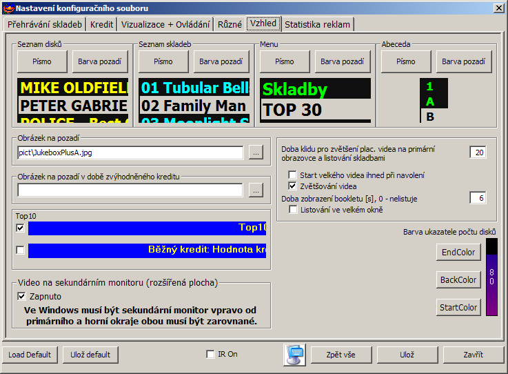This screenshot has width=508, height=374.
Task: Click Písmo button in Abeceda group
Action: point(405,61)
